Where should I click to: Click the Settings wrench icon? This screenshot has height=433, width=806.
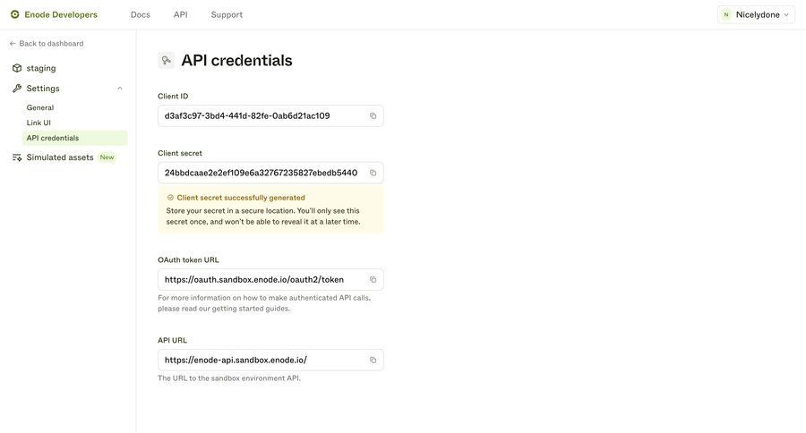[17, 89]
